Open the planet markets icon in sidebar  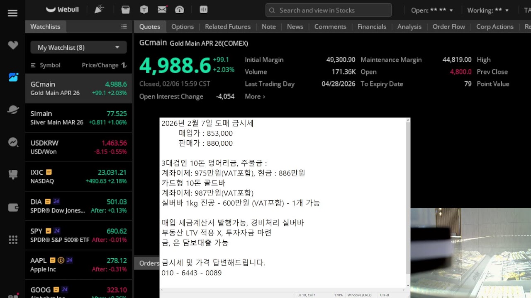coord(13,110)
